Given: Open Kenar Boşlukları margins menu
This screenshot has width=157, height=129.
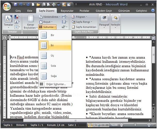Looking at the screenshot, I should [x=30, y=22].
